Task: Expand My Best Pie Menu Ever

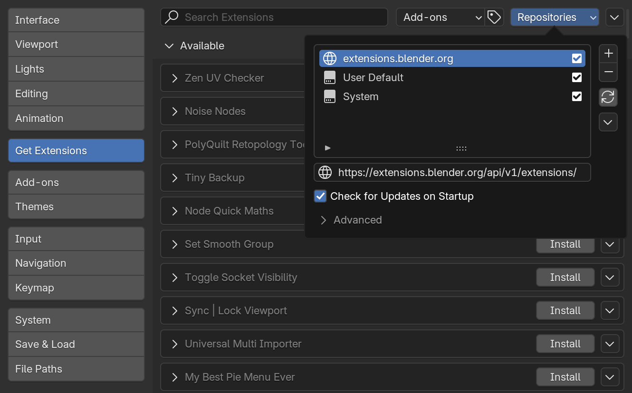Action: click(175, 377)
